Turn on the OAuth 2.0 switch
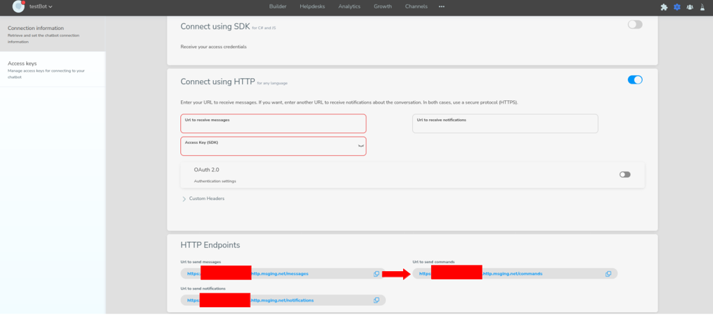The height and width of the screenshot is (324, 713). click(x=625, y=174)
